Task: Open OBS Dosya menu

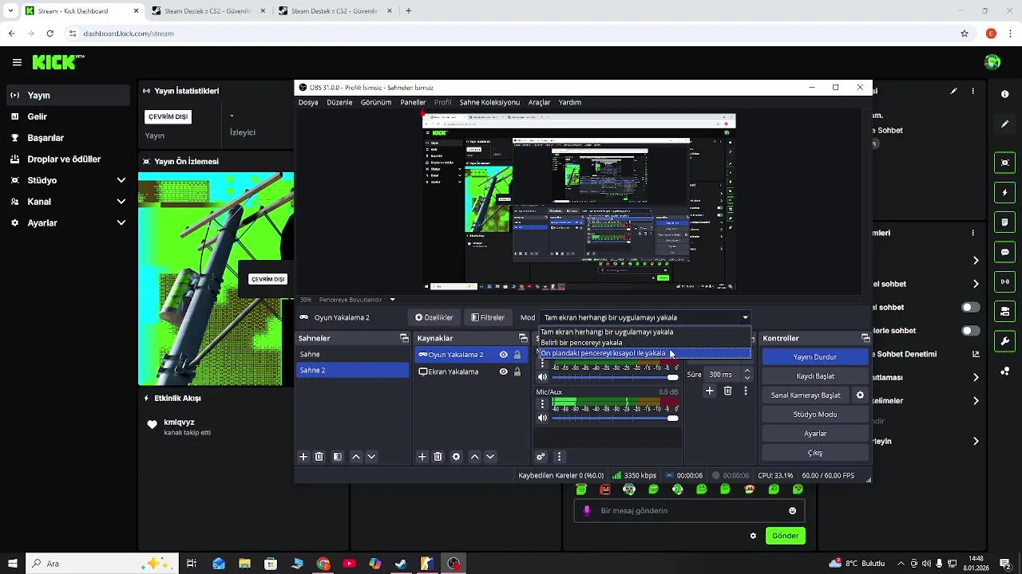Action: 308,102
